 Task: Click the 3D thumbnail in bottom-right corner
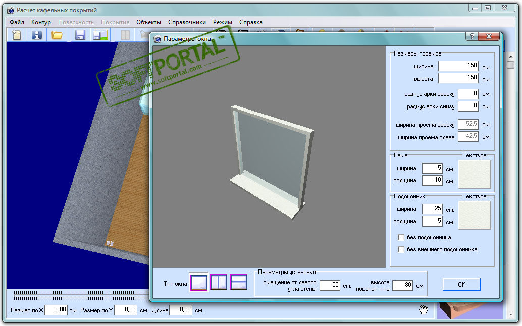[x=470, y=310]
